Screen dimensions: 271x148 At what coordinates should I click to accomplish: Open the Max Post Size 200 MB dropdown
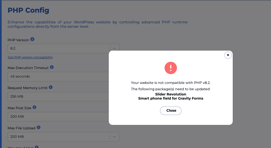coord(58,117)
